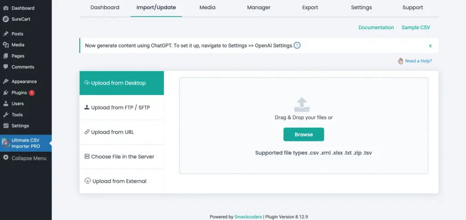The image size is (466, 220).
Task: Click the ChatGPT notice message text
Action: point(189,46)
